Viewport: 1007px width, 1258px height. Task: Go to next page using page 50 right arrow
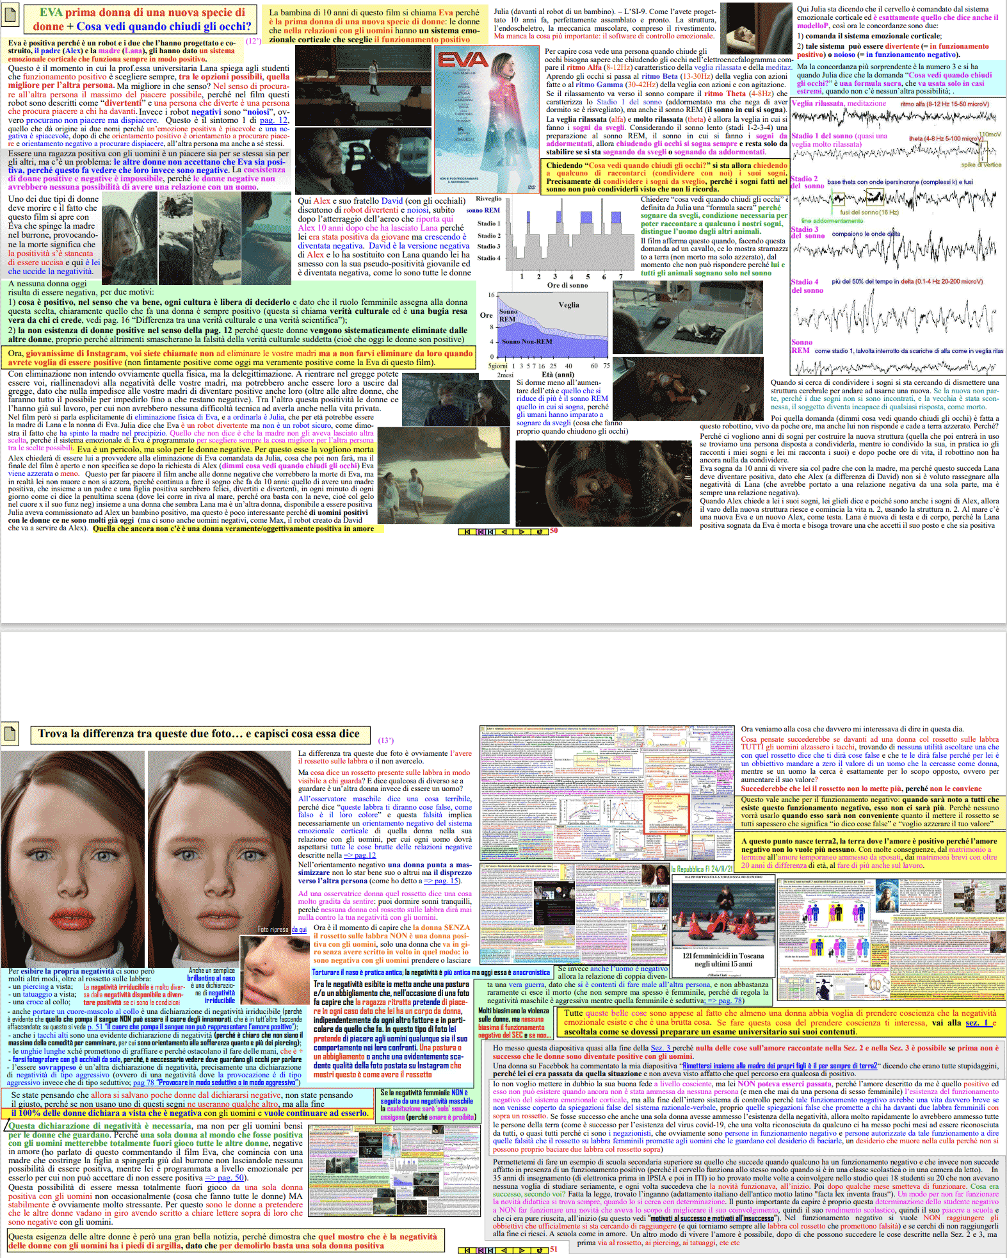tap(522, 532)
